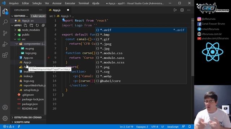Screen dimensions: 231x129
Task: Open the Explorer view in activity bar
Action: click(5, 11)
